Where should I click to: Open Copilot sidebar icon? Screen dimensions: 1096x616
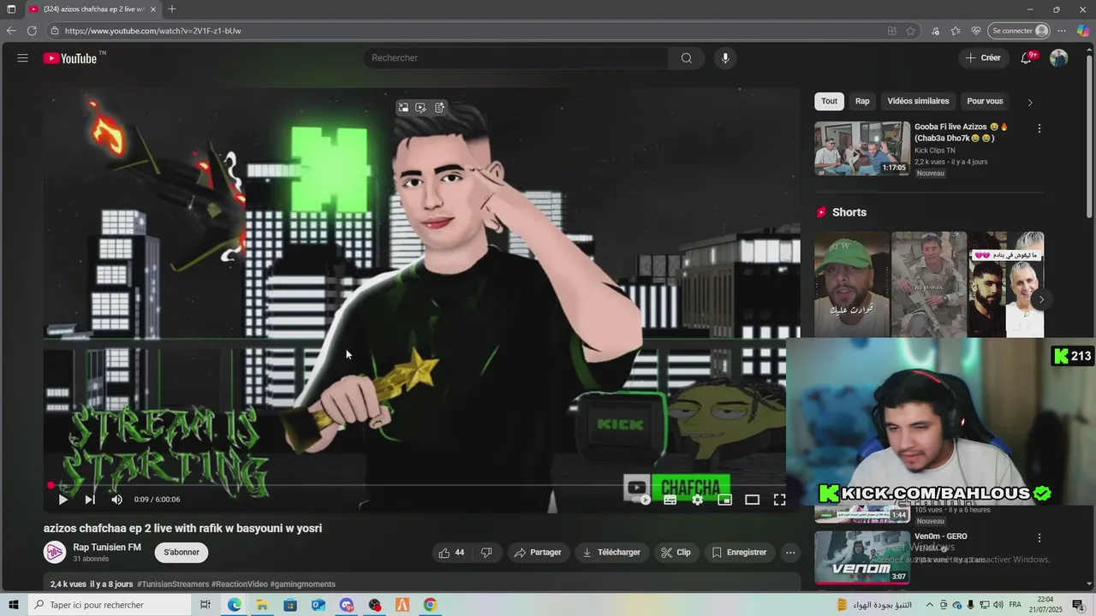click(x=1083, y=31)
